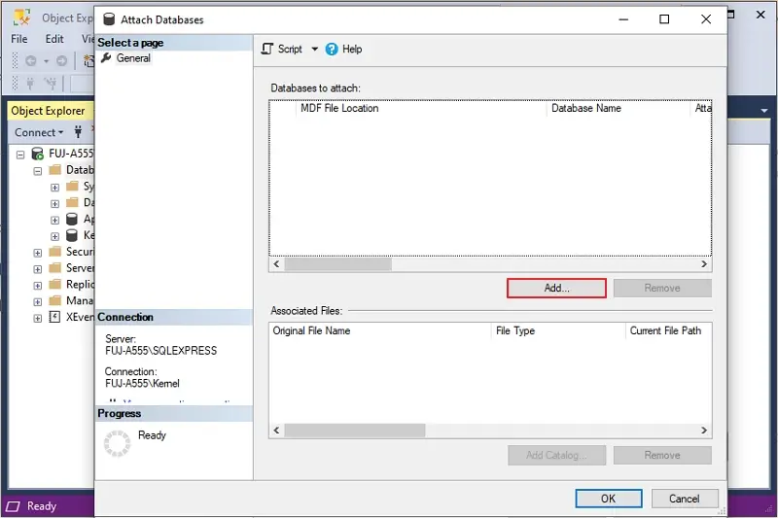This screenshot has width=778, height=518.
Task: Click the SSMS application icon
Action: pos(21,17)
